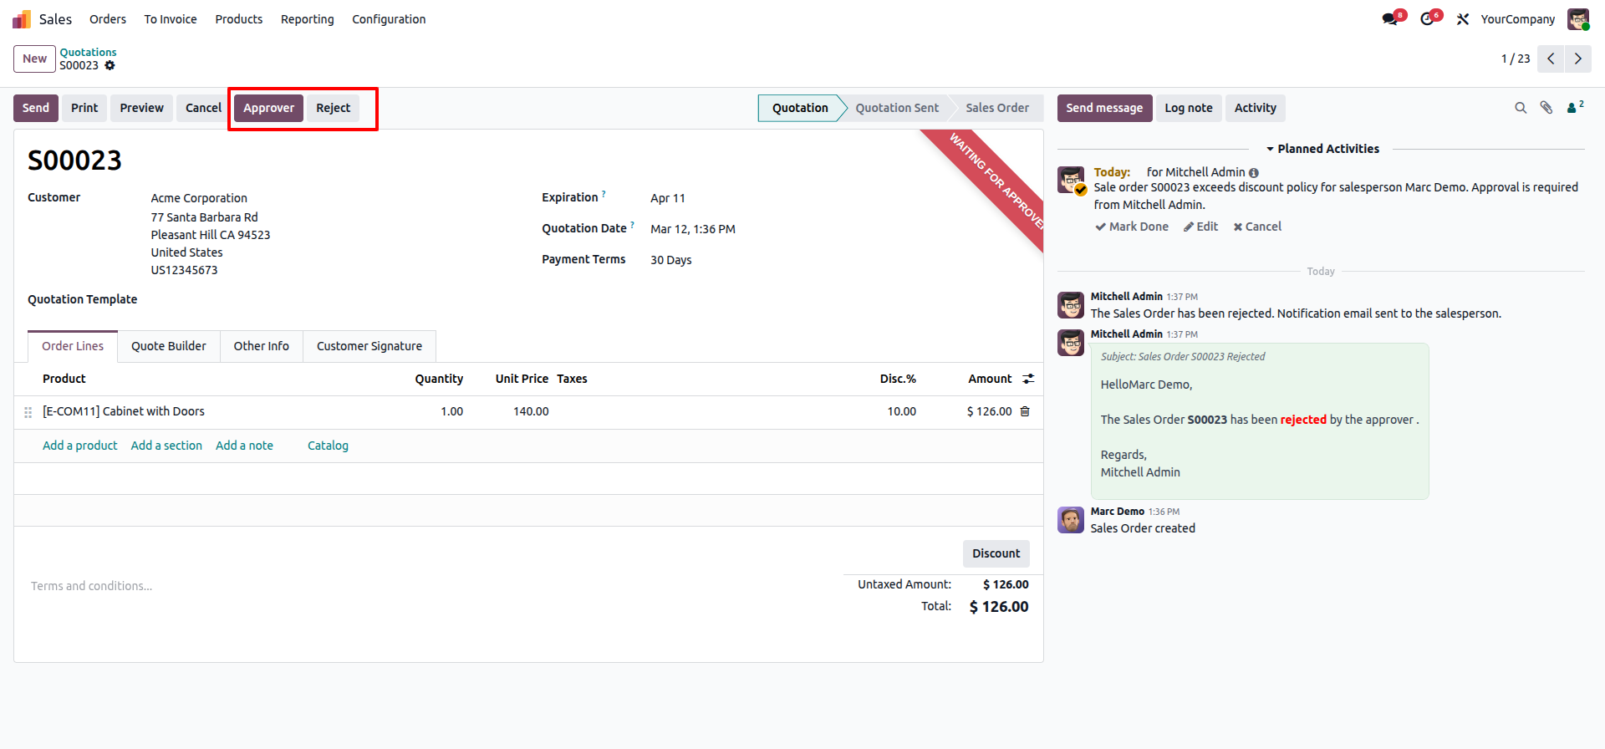
Task: Click the Approver button
Action: coord(268,108)
